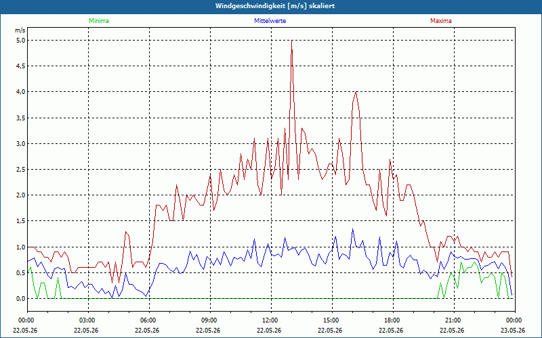Click the 15:00 time axis label
The height and width of the screenshot is (338, 542).
tap(332, 320)
